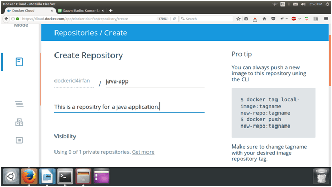
Task: Open the Trash icon in the dock
Action: click(321, 176)
